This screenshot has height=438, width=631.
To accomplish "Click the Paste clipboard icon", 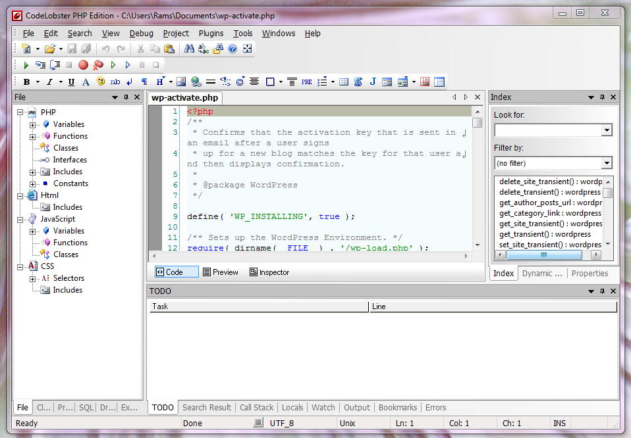I will (169, 49).
